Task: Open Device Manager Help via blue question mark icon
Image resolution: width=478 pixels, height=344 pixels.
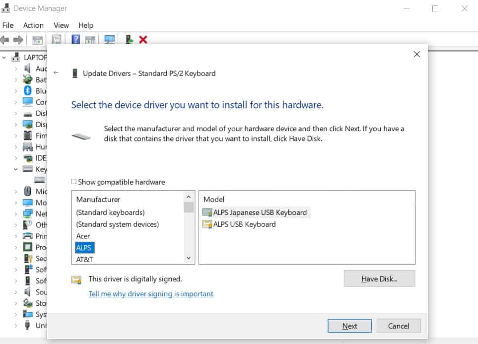Action: 75,40
